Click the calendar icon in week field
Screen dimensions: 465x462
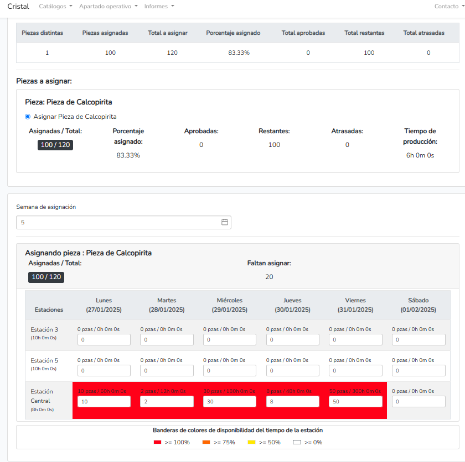click(x=225, y=222)
